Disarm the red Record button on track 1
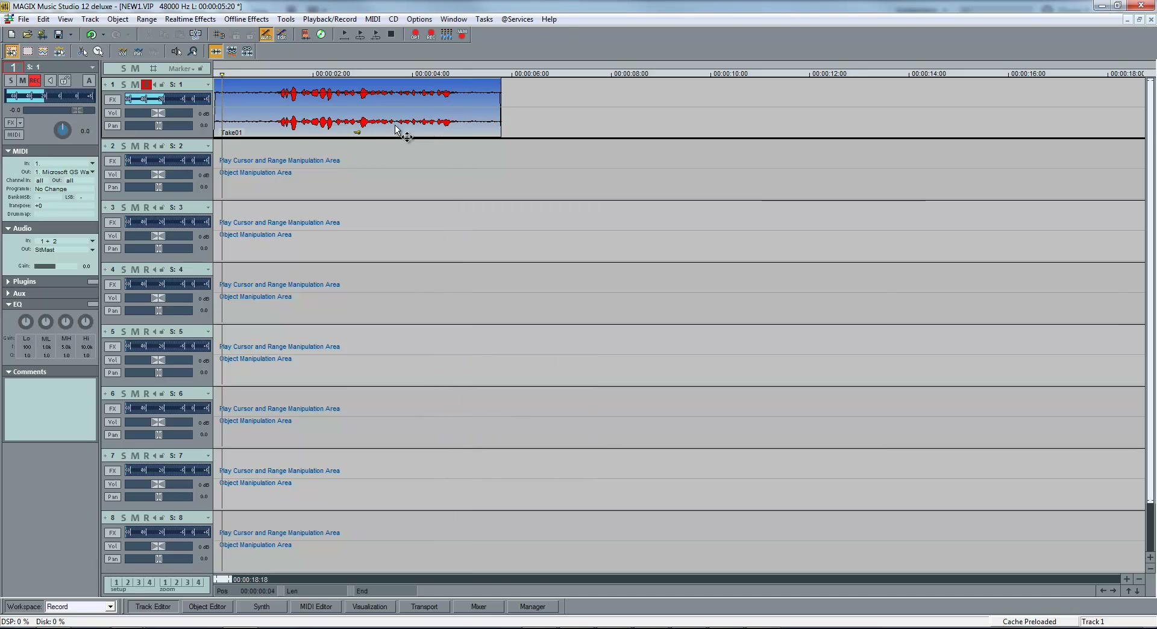 146,84
